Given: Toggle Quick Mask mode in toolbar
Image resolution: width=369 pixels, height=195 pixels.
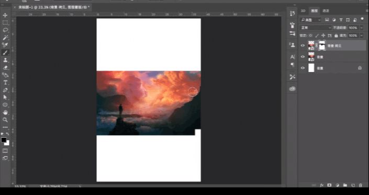Looking at the screenshot, I should [5, 151].
